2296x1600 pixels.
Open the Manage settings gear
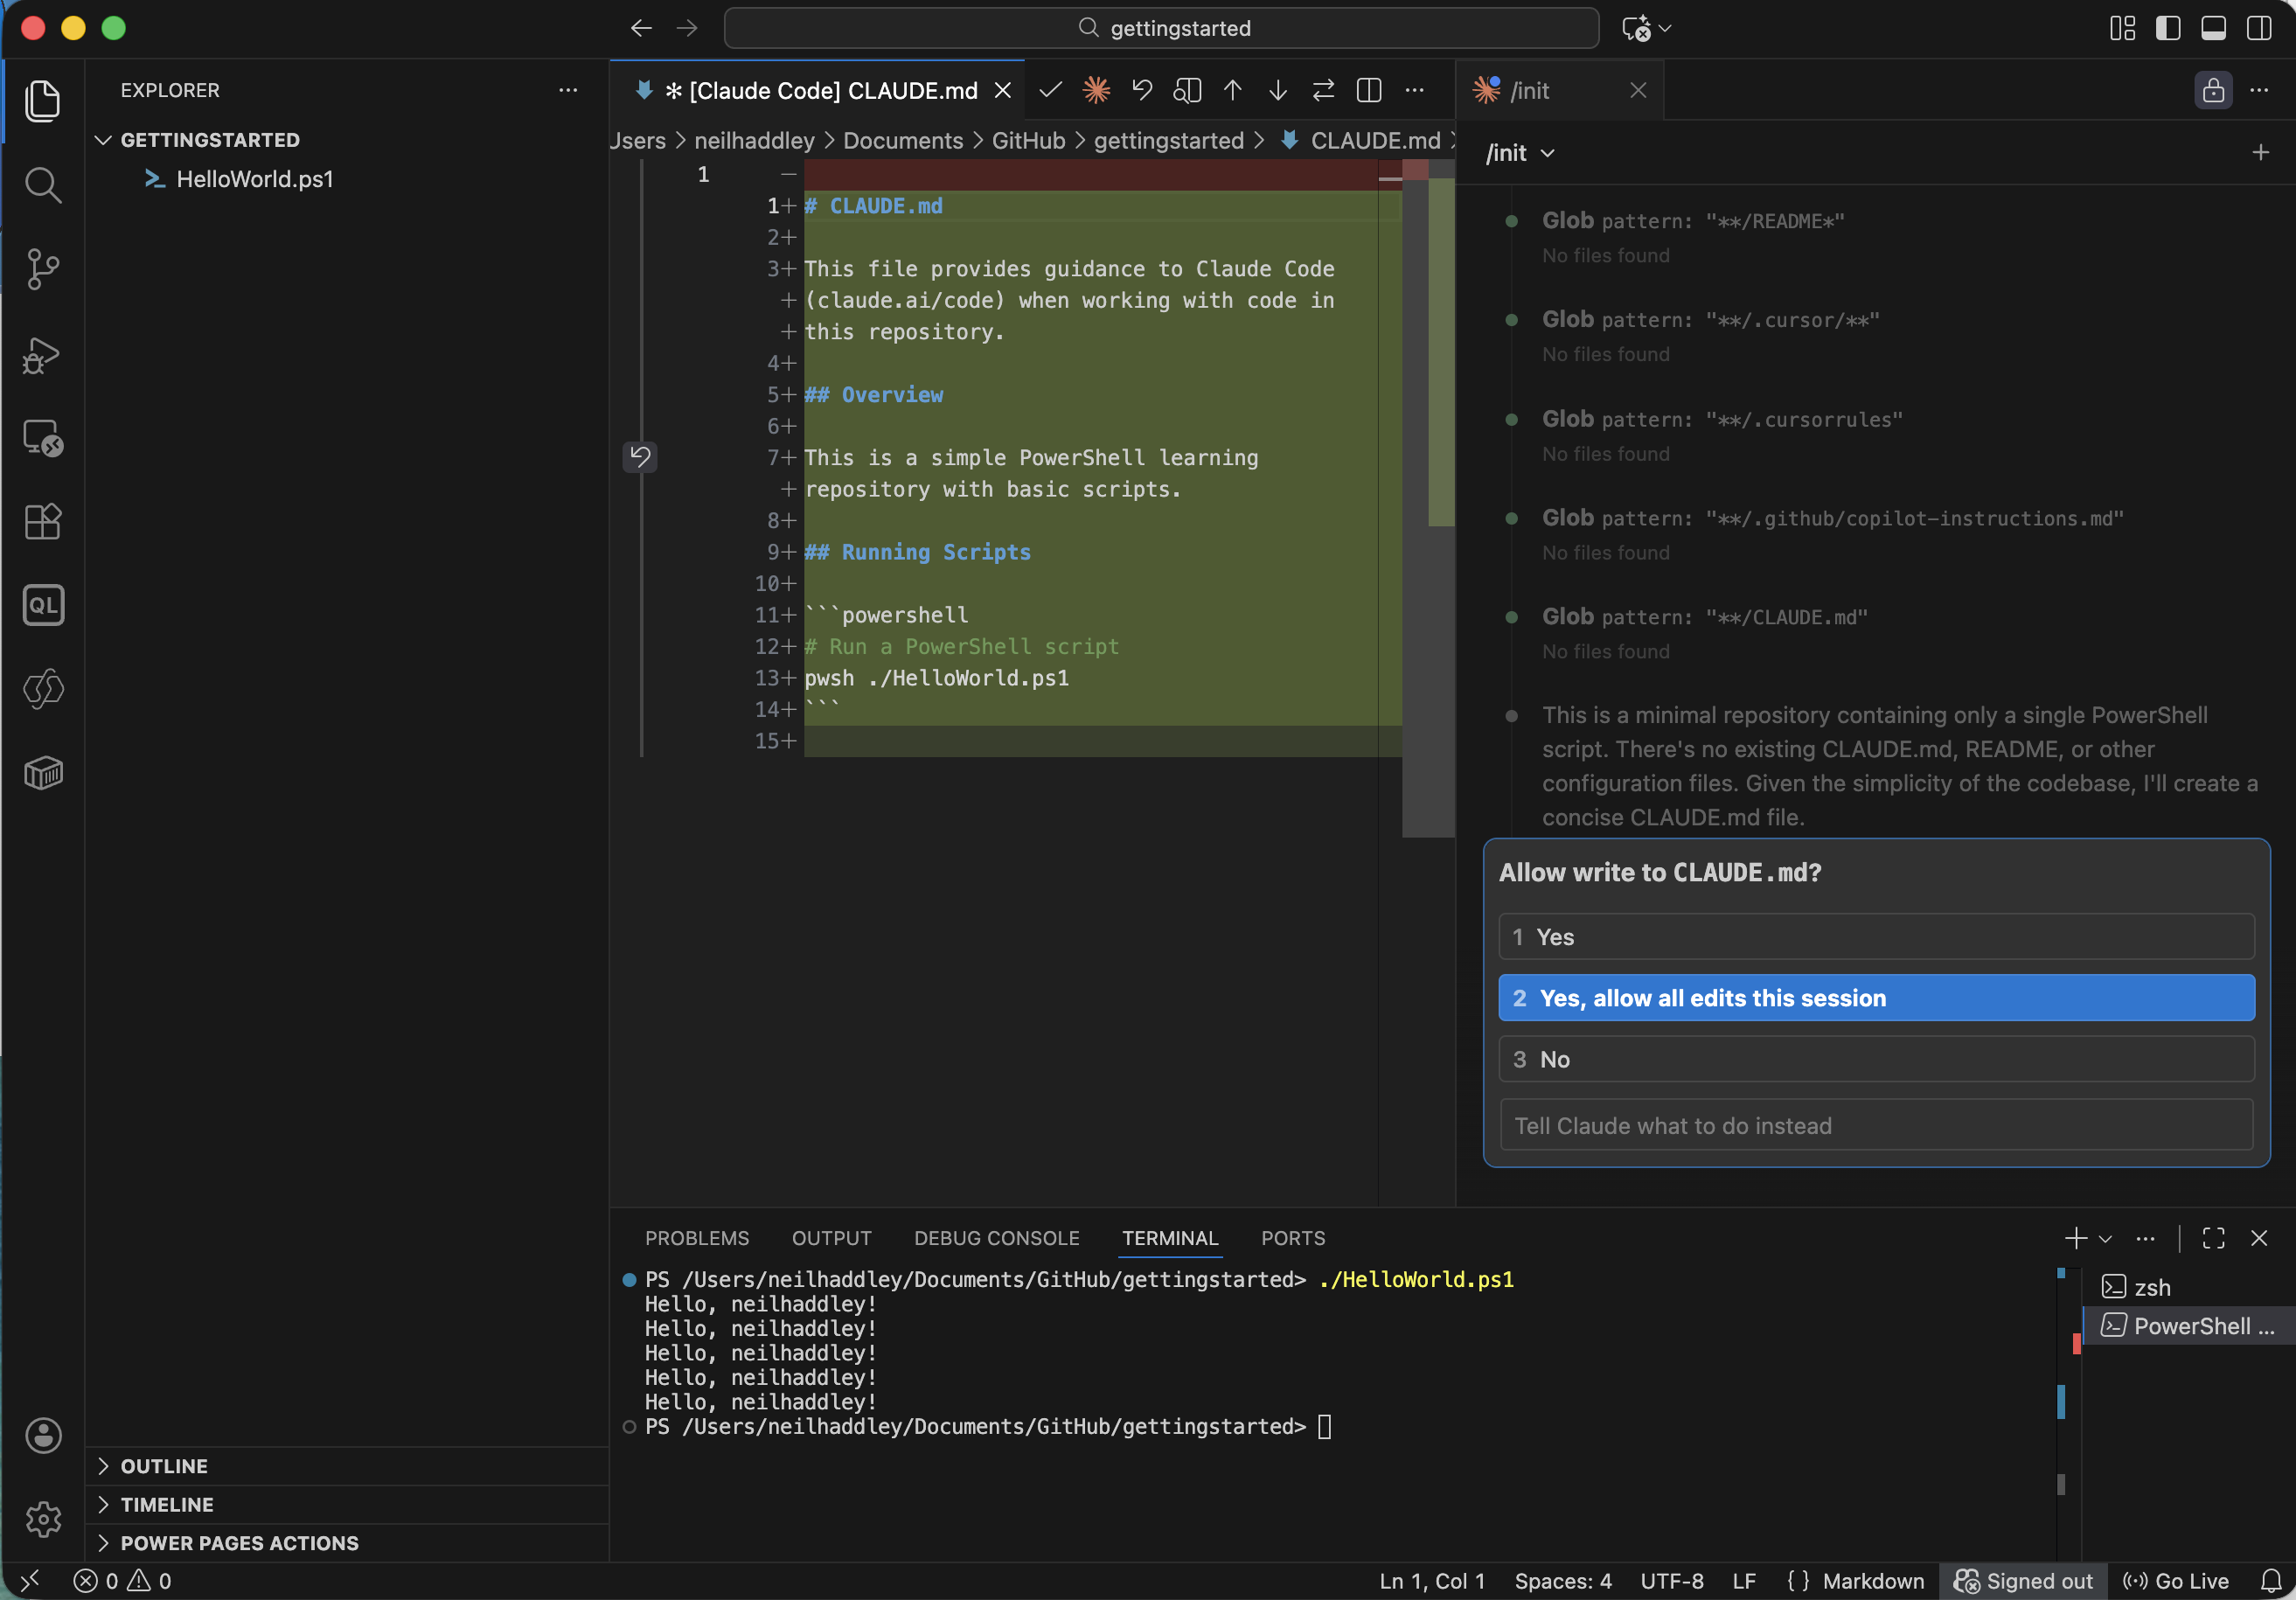[x=43, y=1519]
